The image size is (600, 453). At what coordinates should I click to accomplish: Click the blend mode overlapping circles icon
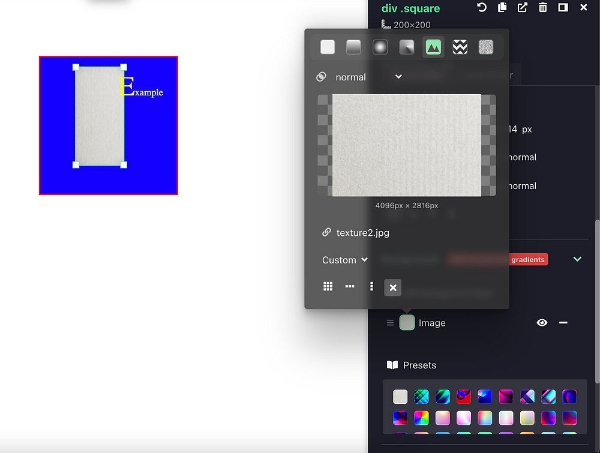(321, 77)
